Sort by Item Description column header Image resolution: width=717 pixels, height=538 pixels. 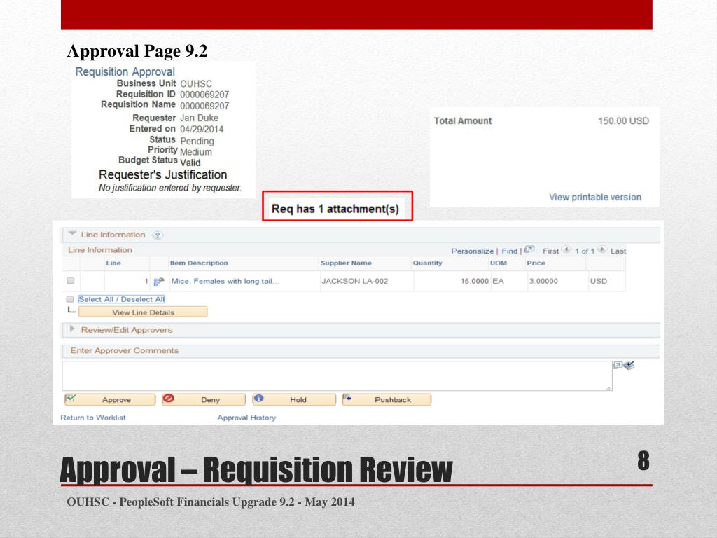tap(199, 263)
